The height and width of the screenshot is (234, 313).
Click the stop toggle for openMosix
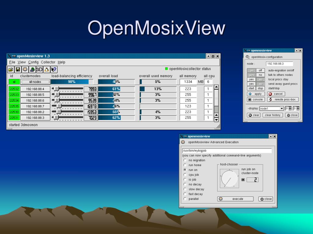[260, 88]
